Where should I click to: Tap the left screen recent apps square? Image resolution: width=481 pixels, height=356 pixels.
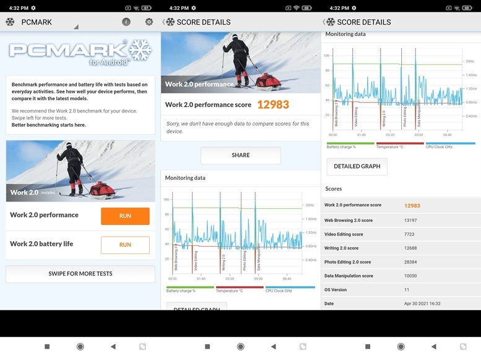pyautogui.click(x=47, y=347)
